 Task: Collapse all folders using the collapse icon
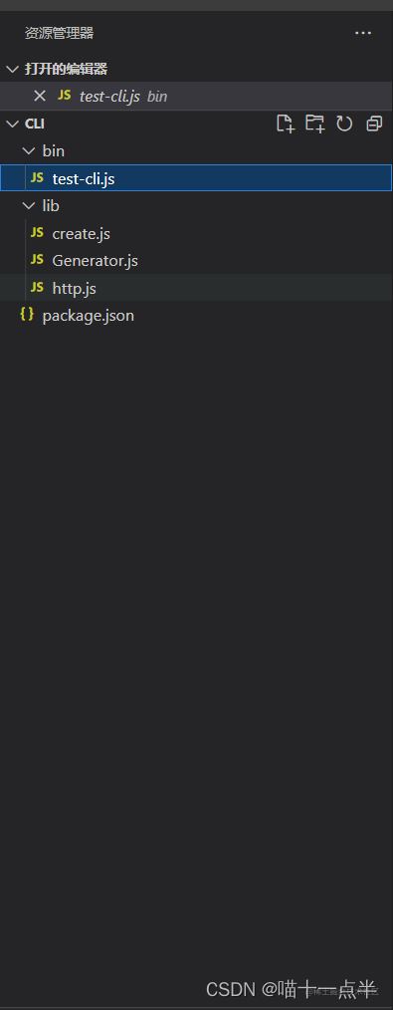point(374,124)
